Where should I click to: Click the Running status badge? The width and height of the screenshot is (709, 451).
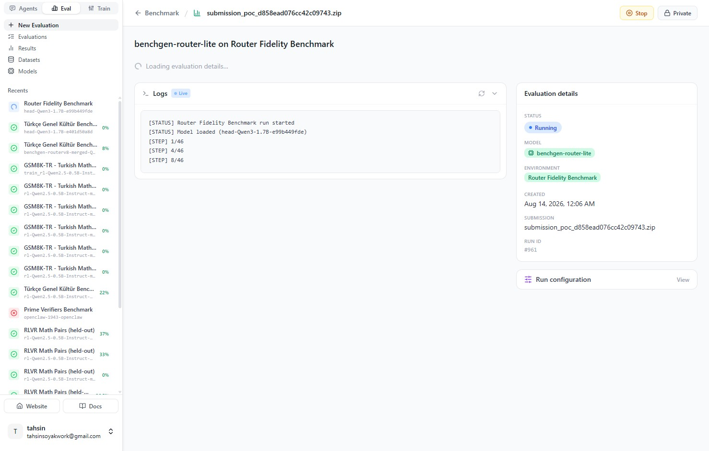coord(543,128)
